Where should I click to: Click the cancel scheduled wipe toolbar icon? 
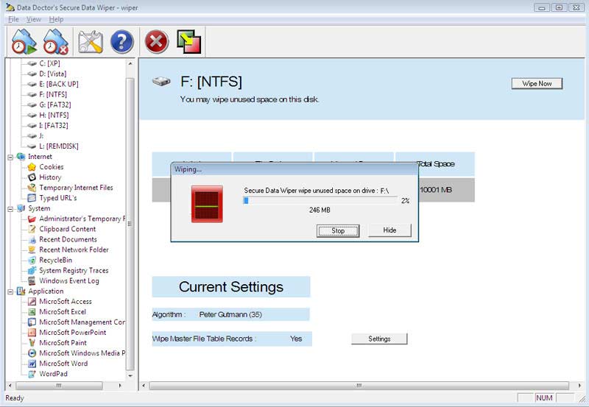56,42
